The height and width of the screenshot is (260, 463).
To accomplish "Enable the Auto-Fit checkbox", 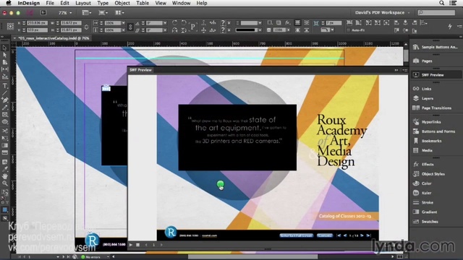I will pyautogui.click(x=349, y=30).
